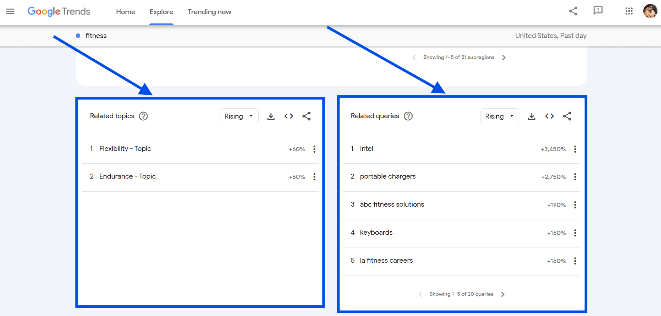This screenshot has height=316, width=661.
Task: Click the account profile avatar
Action: 650,11
